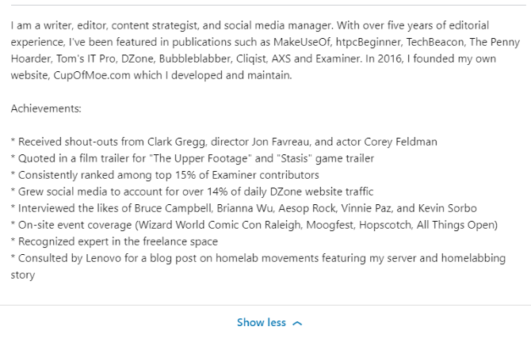This screenshot has height=338, width=531.
Task: Click the top 15% Examiner contributors line
Action: click(x=165, y=175)
